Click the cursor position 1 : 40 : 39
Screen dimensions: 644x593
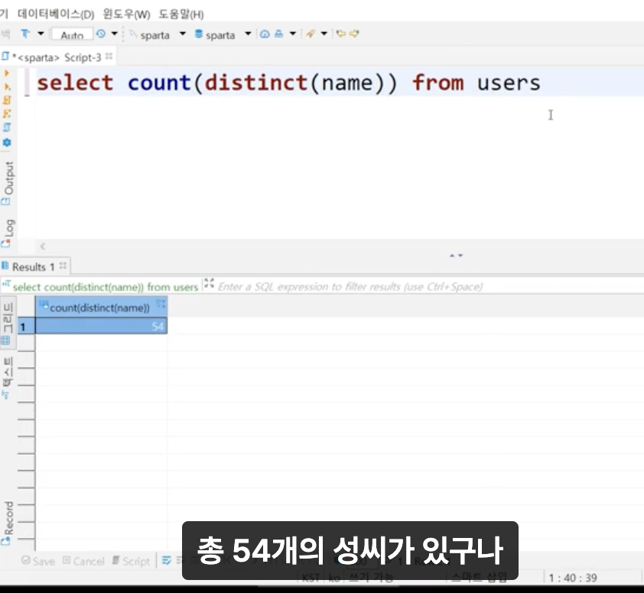573,578
